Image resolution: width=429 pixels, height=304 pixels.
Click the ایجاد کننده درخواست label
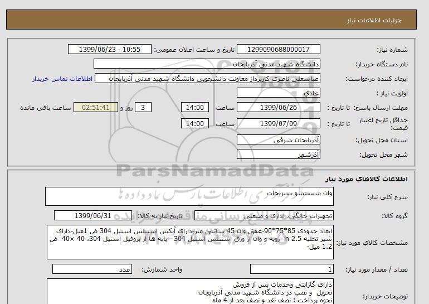click(377, 79)
